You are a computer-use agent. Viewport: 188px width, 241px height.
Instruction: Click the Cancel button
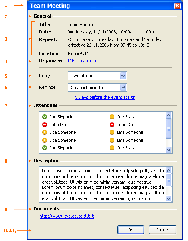coord(162,230)
